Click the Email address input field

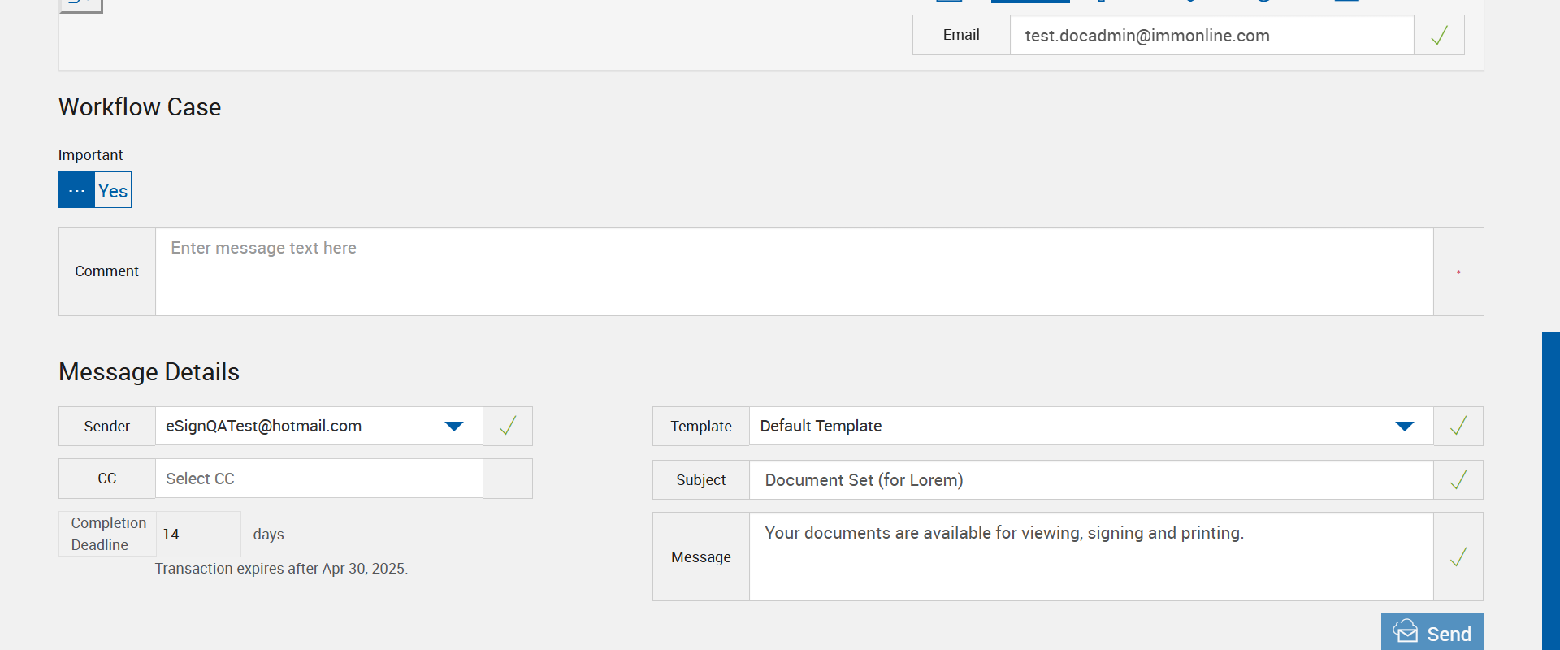pyautogui.click(x=1211, y=36)
